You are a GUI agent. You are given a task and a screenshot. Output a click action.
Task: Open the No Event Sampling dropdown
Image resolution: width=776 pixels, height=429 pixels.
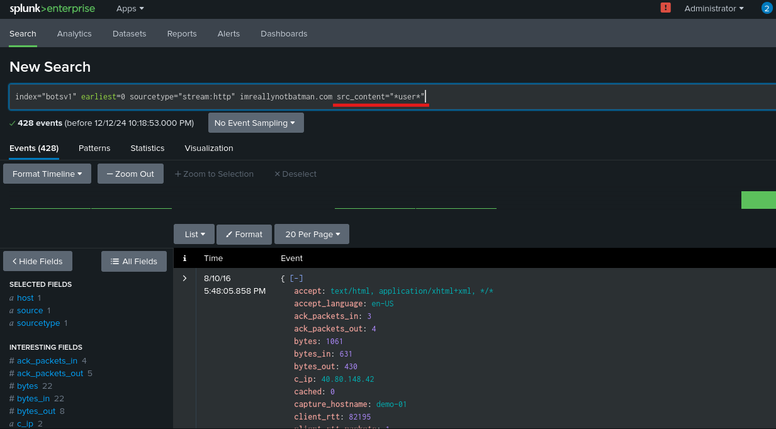pos(256,123)
